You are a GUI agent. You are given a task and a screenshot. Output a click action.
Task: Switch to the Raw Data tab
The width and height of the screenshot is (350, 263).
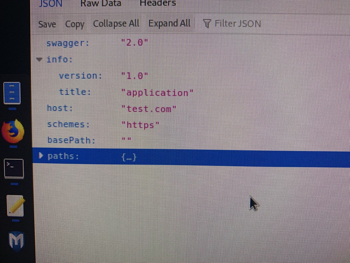(x=101, y=3)
